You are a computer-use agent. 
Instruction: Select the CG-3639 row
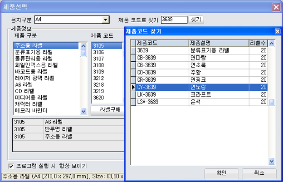199,65
